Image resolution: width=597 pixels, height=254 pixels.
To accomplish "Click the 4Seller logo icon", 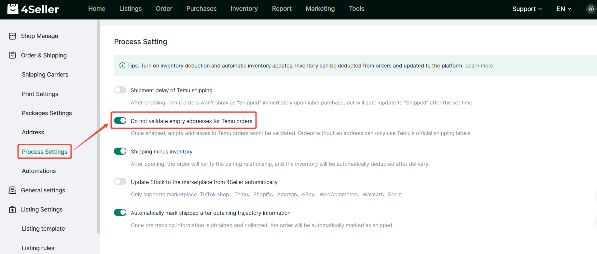I will [13, 9].
